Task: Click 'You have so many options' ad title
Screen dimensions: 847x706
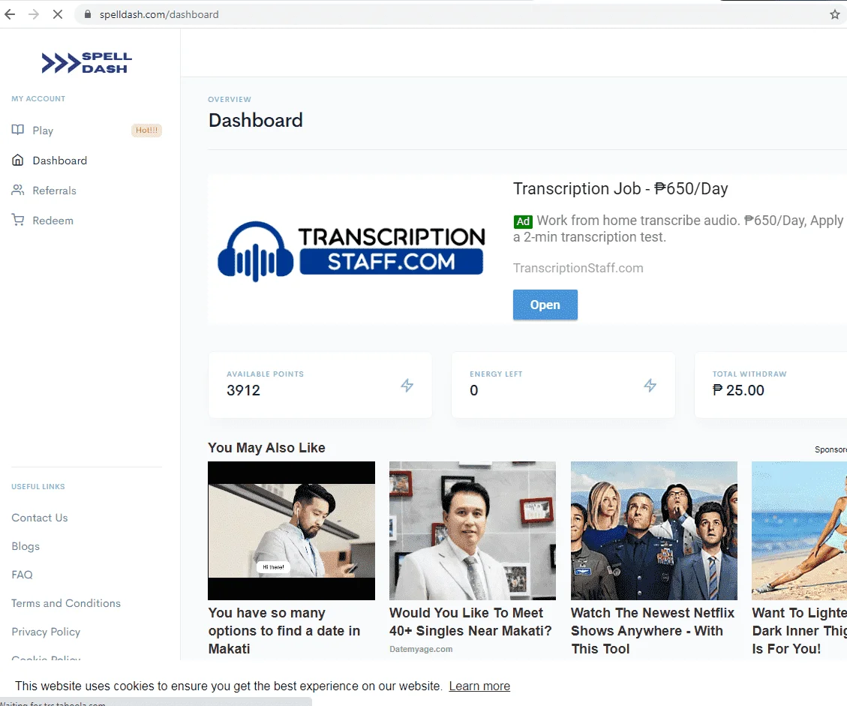Action: [x=284, y=630]
